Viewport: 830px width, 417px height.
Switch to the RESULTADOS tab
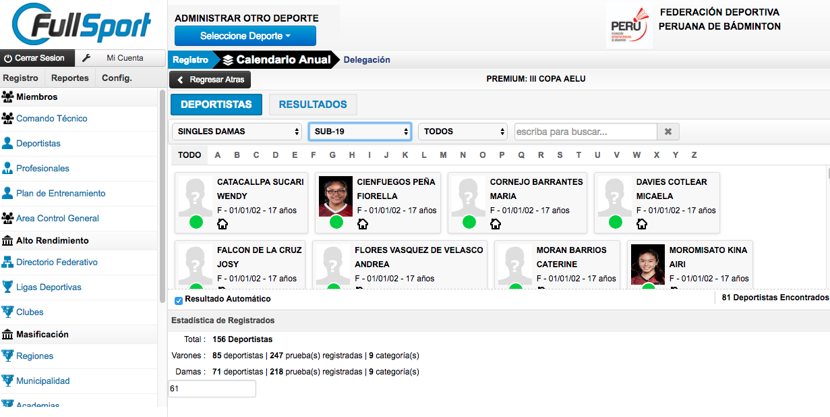click(x=313, y=105)
